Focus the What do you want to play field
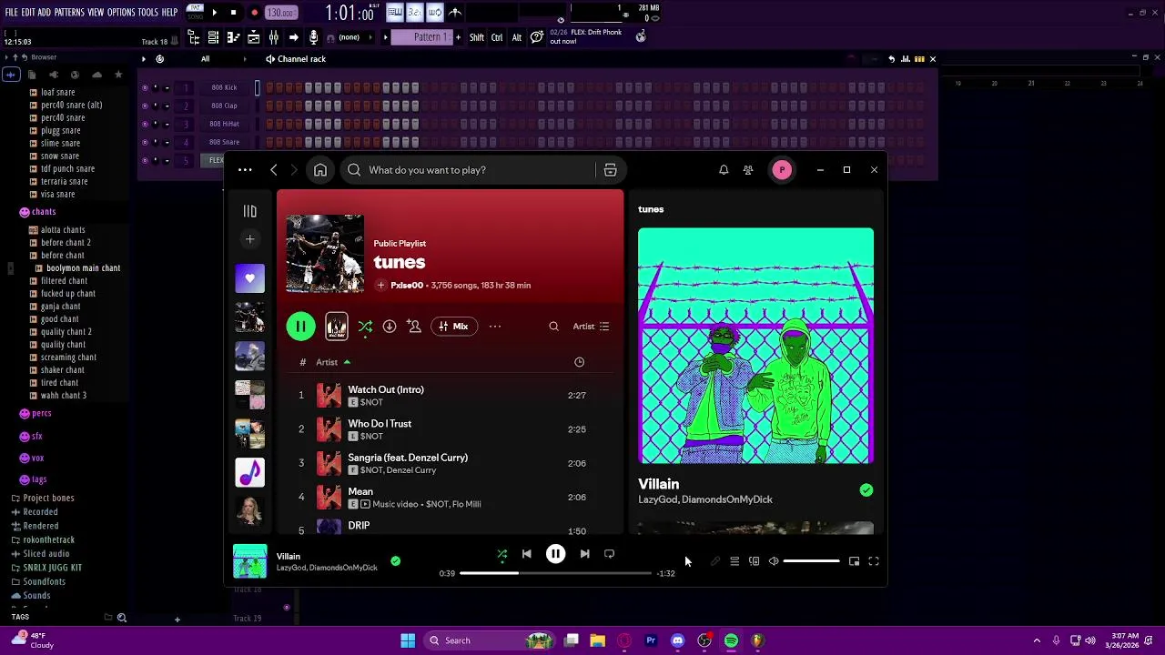This screenshot has width=1165, height=655. (x=469, y=170)
